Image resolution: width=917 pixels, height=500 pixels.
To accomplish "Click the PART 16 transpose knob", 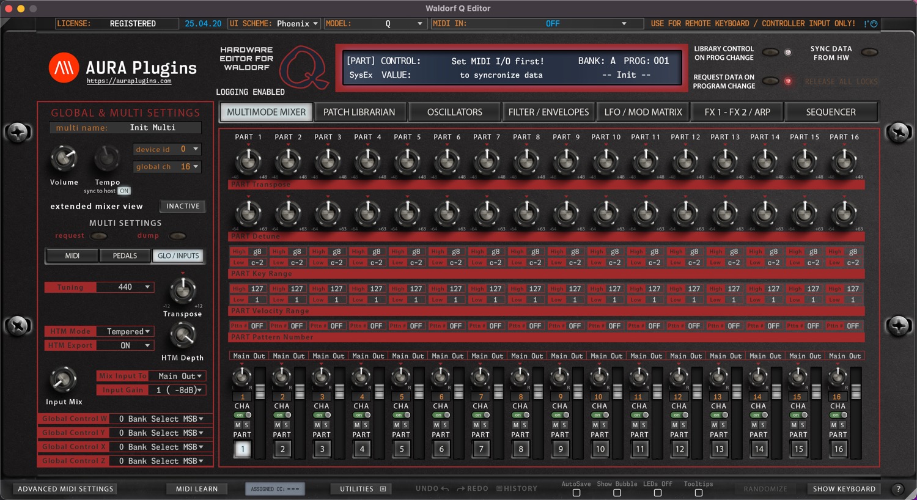I will click(844, 161).
